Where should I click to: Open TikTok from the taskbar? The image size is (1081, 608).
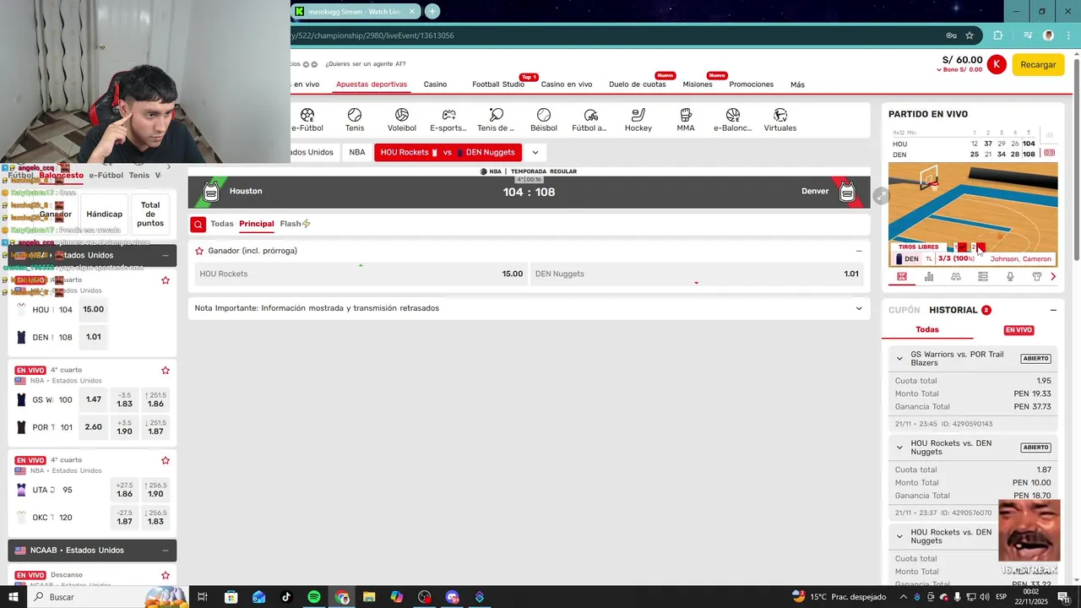click(x=286, y=597)
